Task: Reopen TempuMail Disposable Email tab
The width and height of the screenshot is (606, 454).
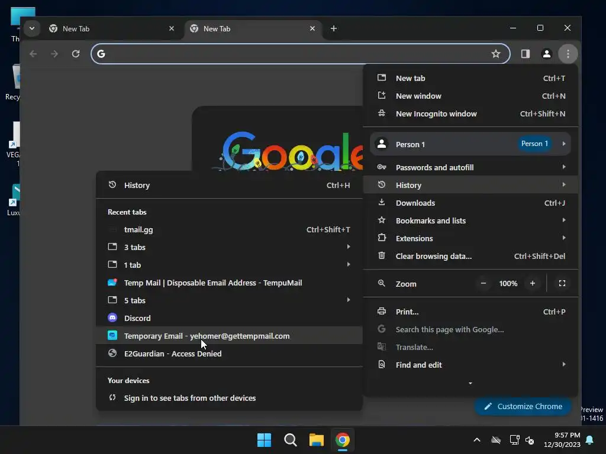Action: pyautogui.click(x=229, y=283)
